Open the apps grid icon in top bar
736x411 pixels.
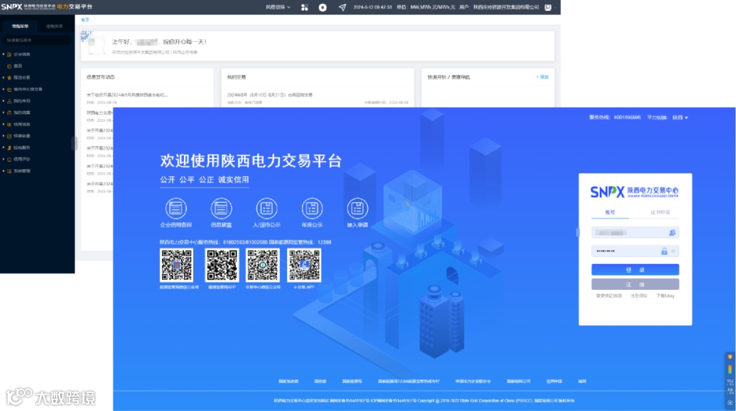(305, 7)
